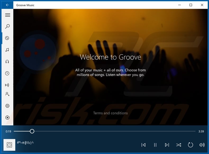Minimize the Groove Music window
This screenshot has width=209, height=154.
coord(180,5)
